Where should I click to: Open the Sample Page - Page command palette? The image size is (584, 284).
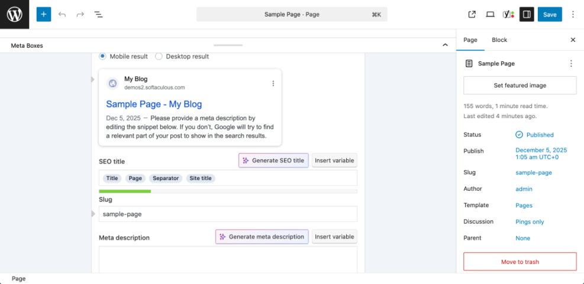tap(292, 15)
